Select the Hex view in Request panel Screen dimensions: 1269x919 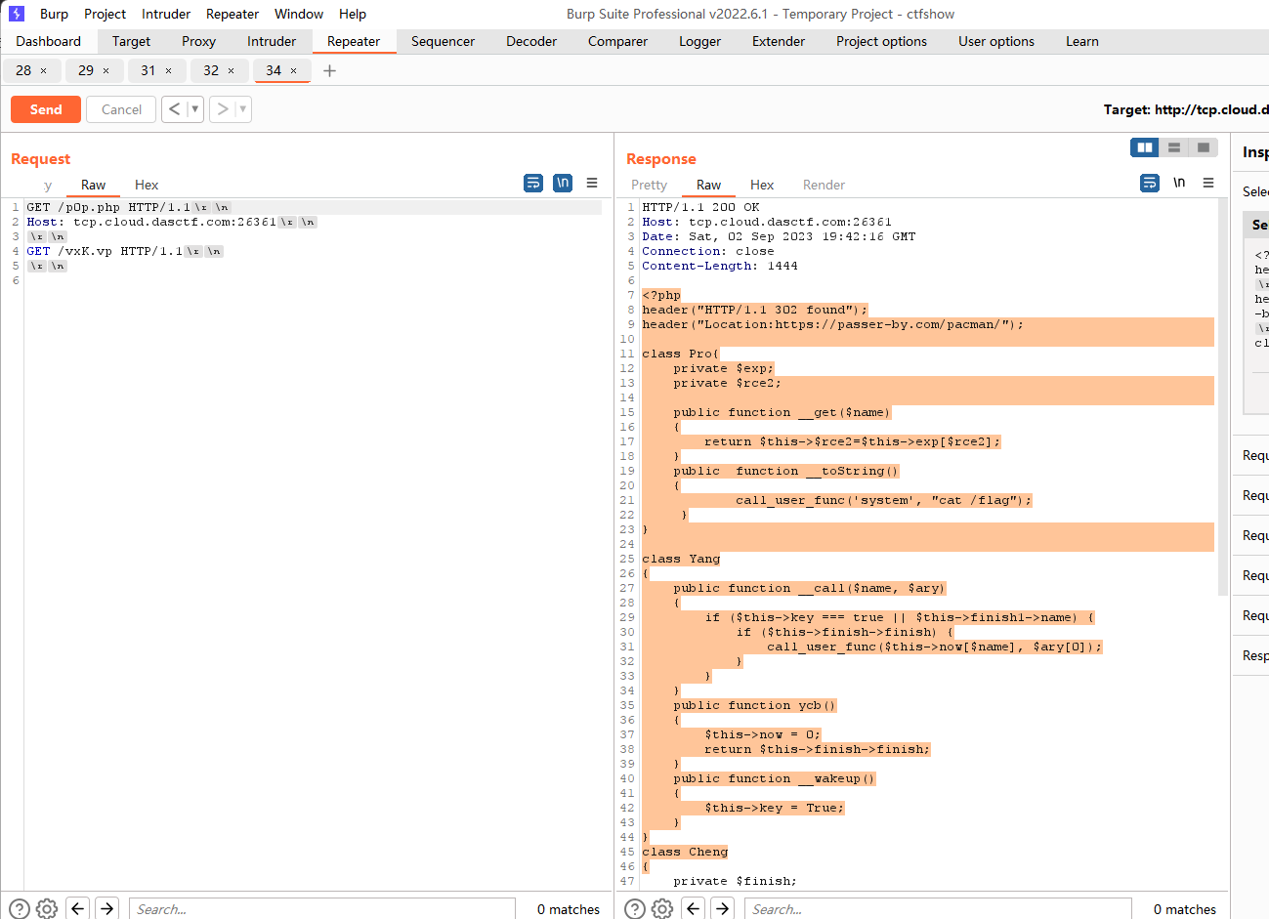coord(147,185)
